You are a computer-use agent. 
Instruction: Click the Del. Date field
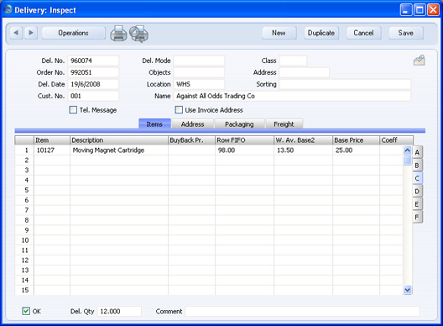point(93,84)
